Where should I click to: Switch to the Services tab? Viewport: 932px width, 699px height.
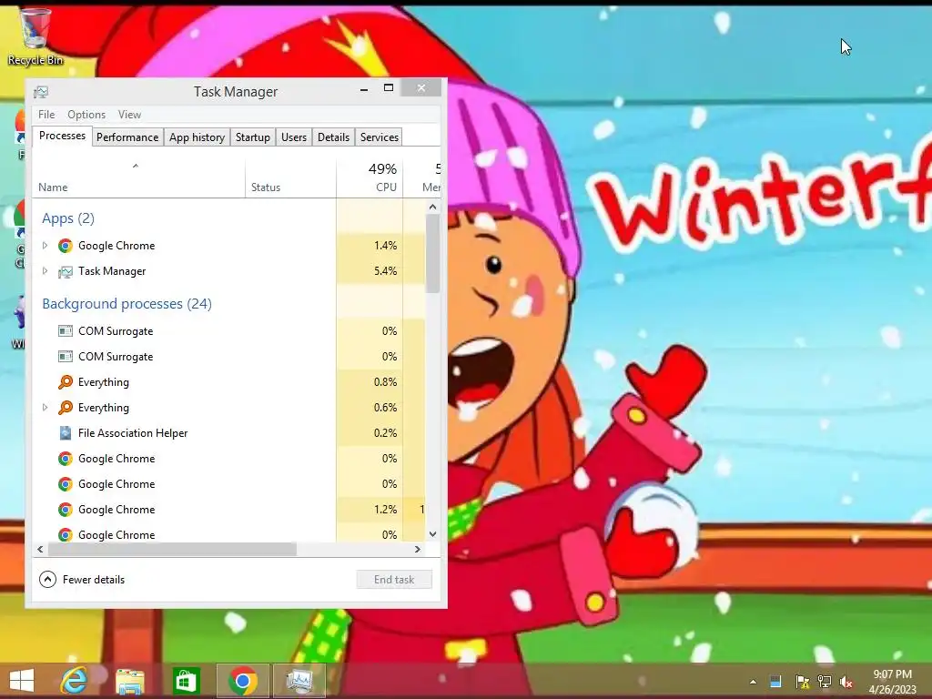tap(380, 137)
